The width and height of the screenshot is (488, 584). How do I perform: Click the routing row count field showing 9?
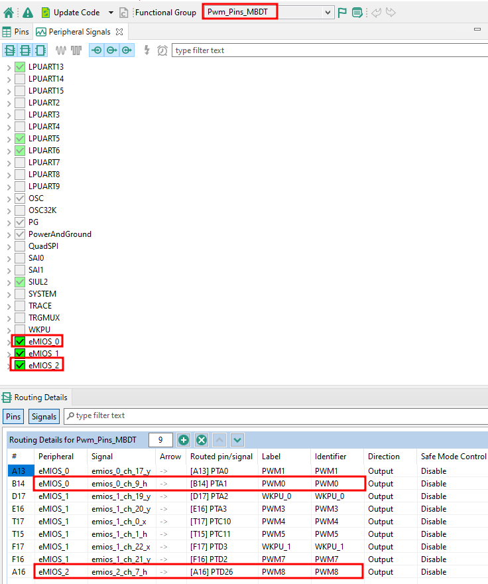click(x=160, y=440)
